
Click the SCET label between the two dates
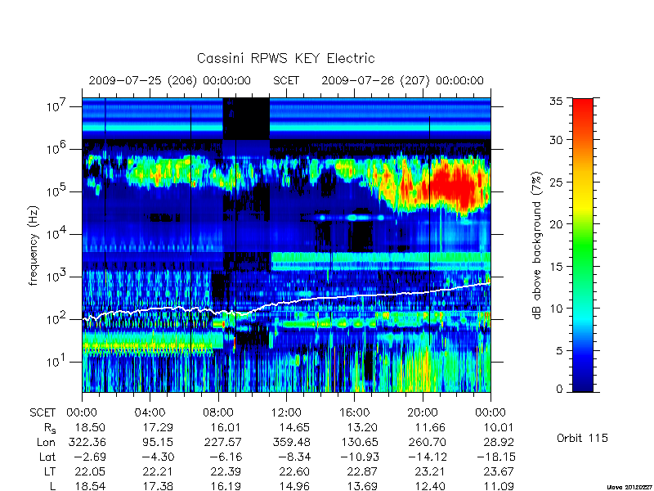[286, 80]
